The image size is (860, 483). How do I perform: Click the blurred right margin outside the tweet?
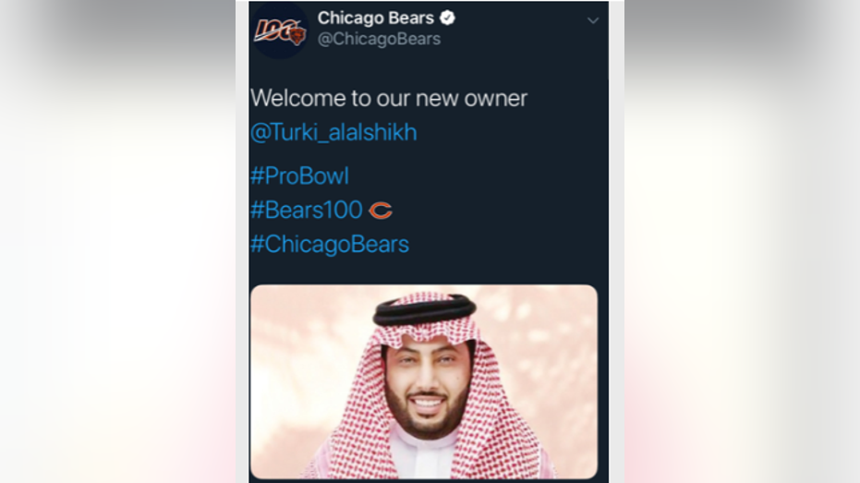(x=742, y=241)
